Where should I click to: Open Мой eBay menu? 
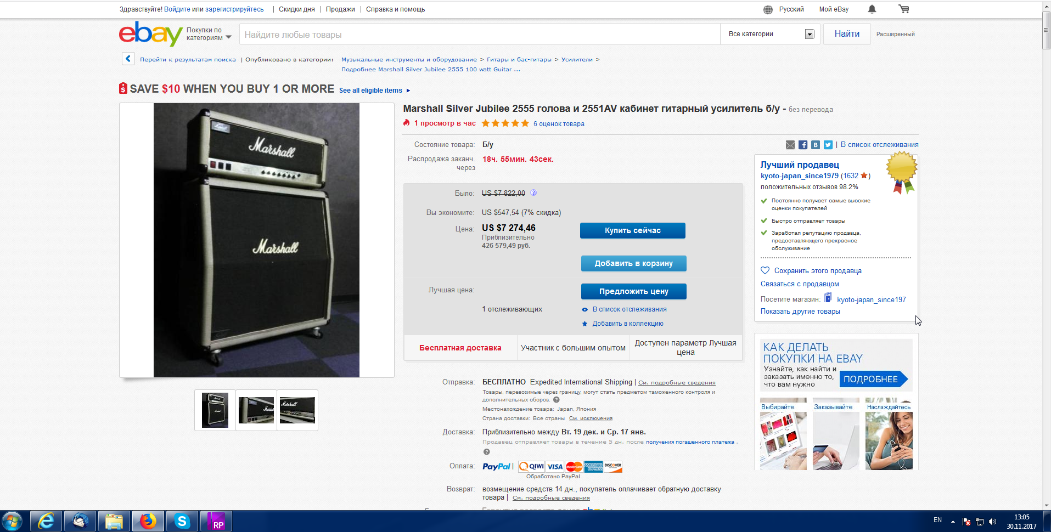(834, 9)
